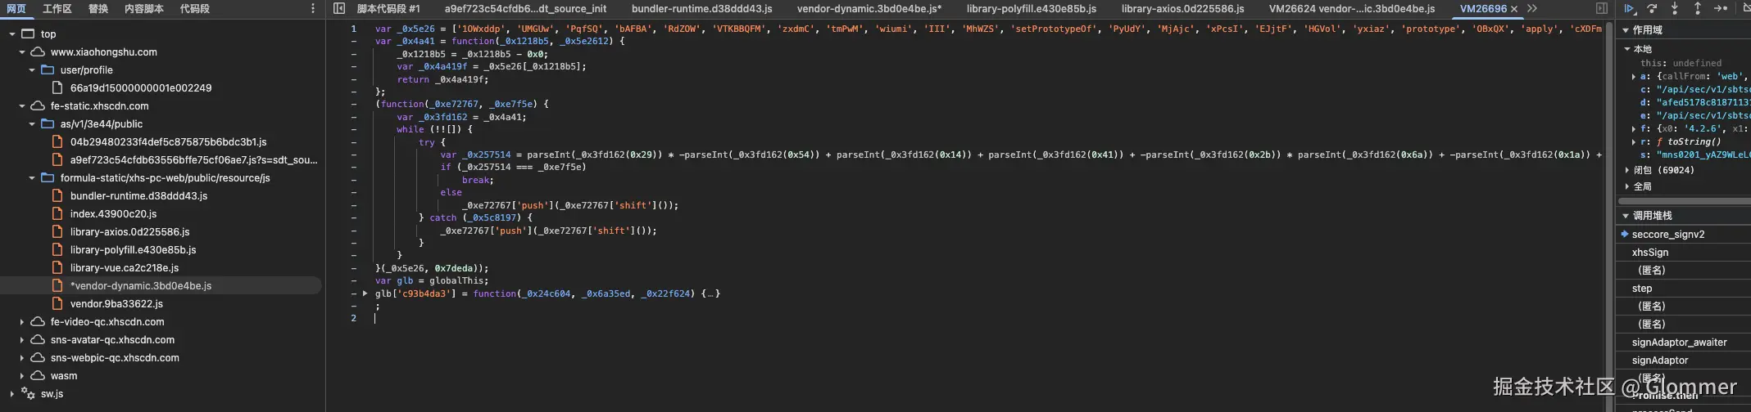Collapse the 调用堆栈 call stack section
The image size is (1751, 412).
click(x=1626, y=216)
